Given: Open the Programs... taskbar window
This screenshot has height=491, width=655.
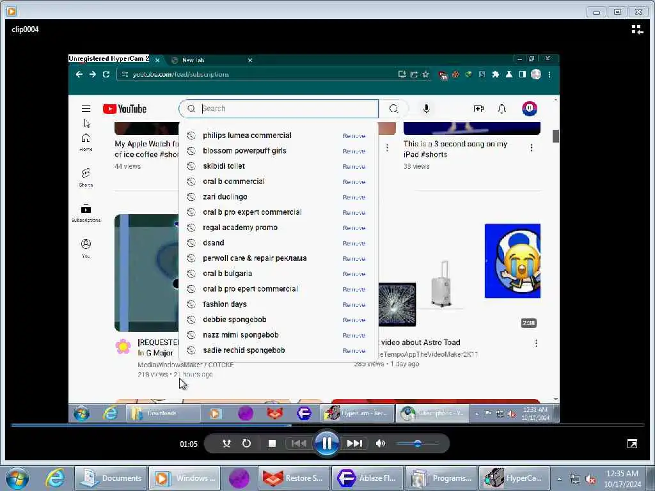Looking at the screenshot, I should tap(441, 478).
